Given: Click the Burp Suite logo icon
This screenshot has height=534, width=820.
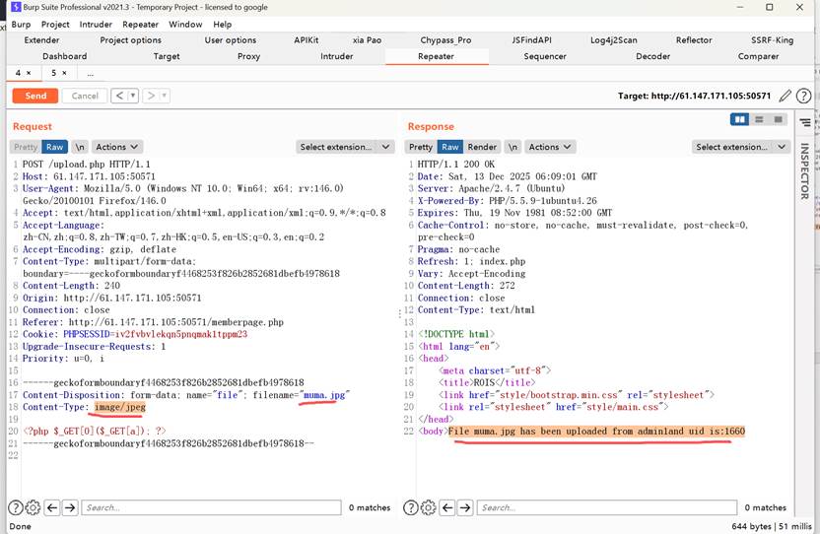Looking at the screenshot, I should (16, 7).
